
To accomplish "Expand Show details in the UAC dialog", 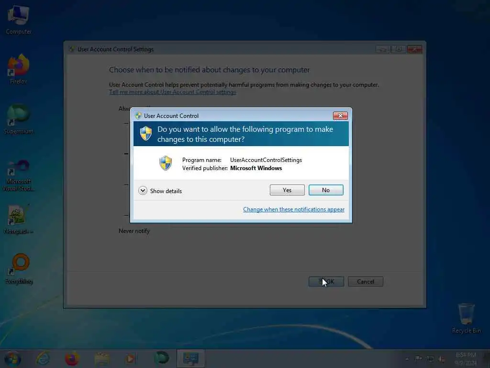I will 160,191.
